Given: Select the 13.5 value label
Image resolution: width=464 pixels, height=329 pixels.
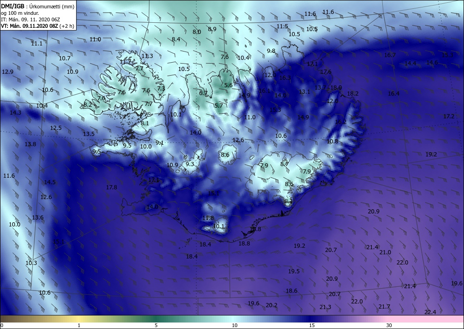Looking at the screenshot, I should (x=89, y=134).
